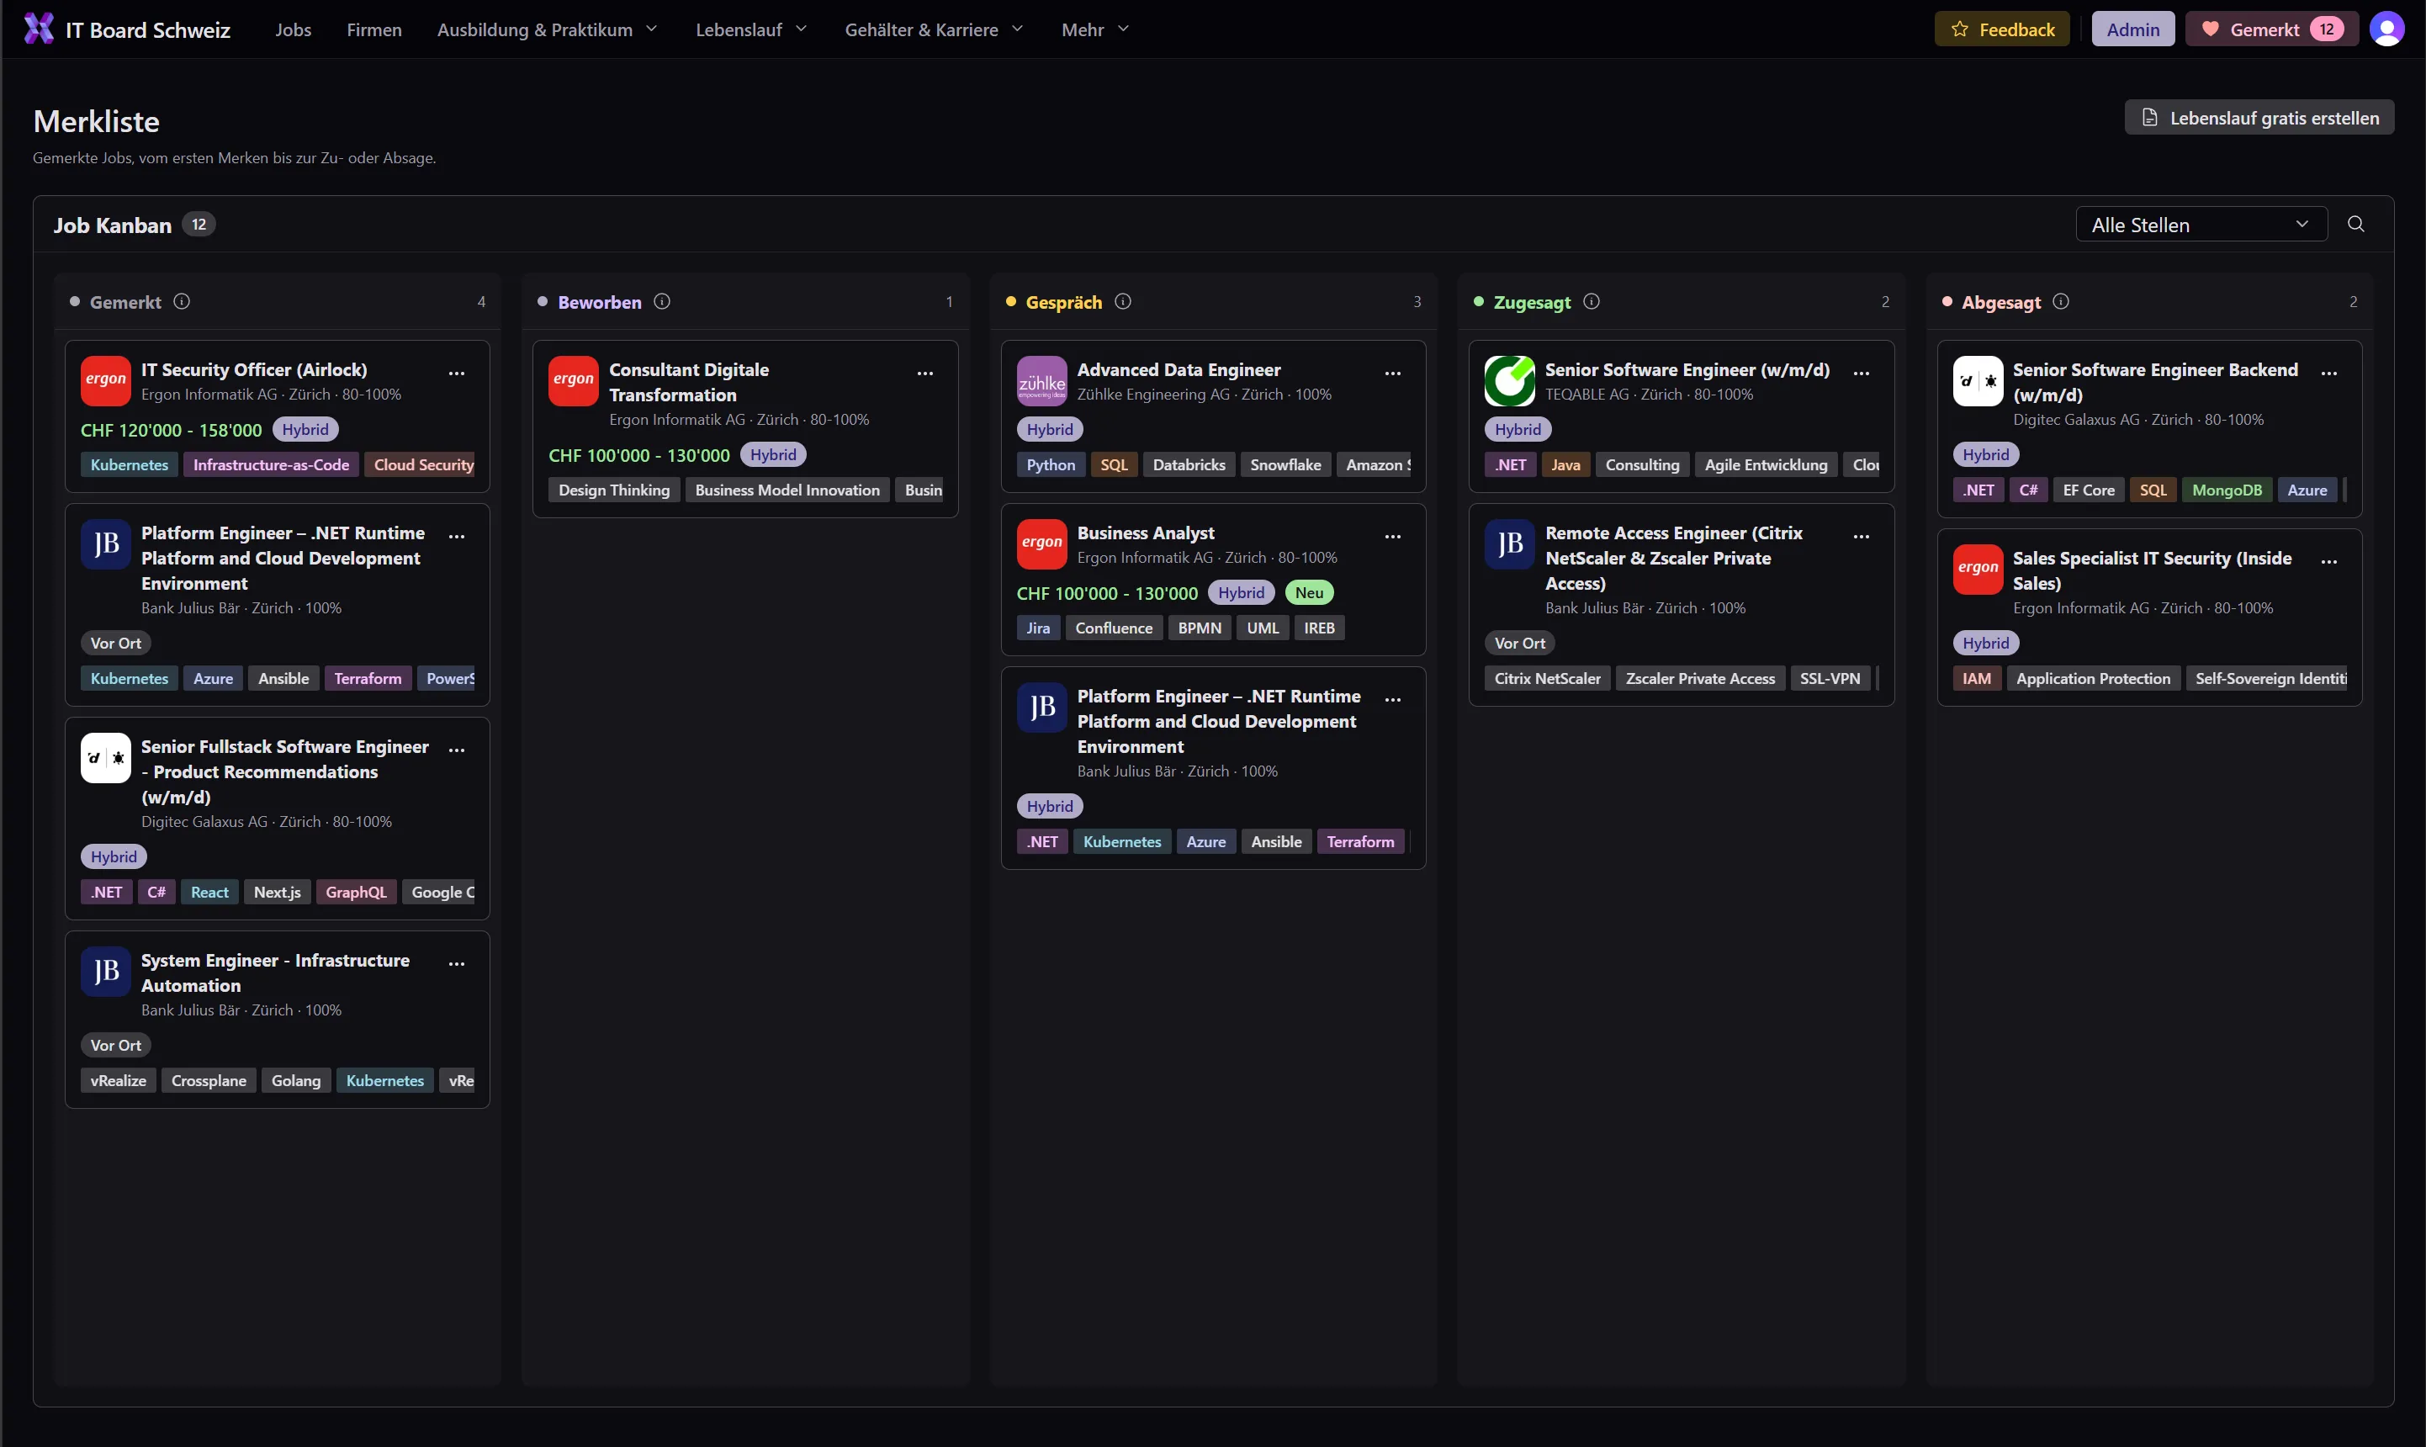The width and height of the screenshot is (2426, 1447).
Task: Open options for Senior Software Engineer Backend card
Action: pos(2328,373)
